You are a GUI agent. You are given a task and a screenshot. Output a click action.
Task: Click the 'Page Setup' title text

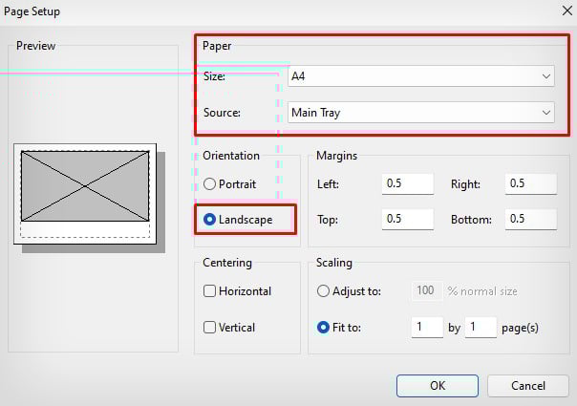(x=32, y=11)
